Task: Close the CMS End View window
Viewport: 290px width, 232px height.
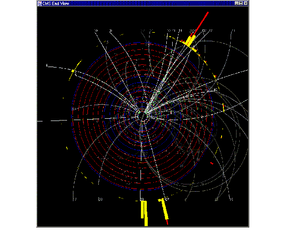Action: click(246, 3)
